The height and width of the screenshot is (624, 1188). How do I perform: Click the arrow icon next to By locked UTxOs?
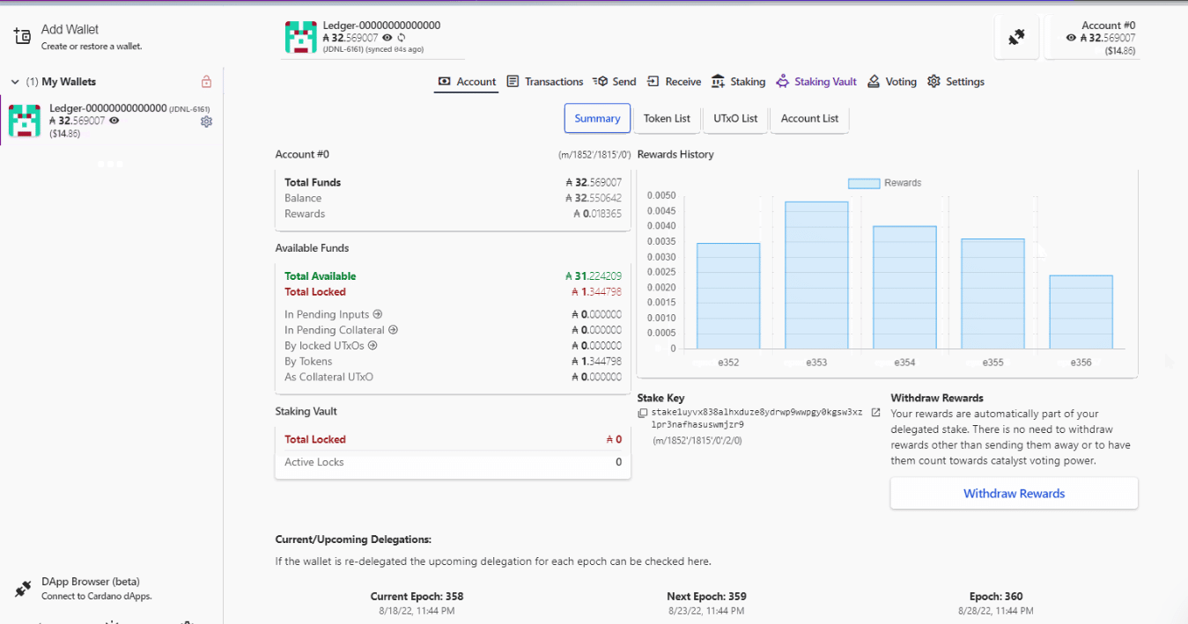373,346
